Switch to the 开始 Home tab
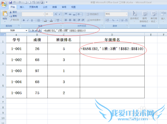Viewport: 167px width, 124px height. coord(13,7)
